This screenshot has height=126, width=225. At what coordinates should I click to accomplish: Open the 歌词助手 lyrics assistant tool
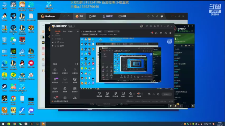[75, 90]
